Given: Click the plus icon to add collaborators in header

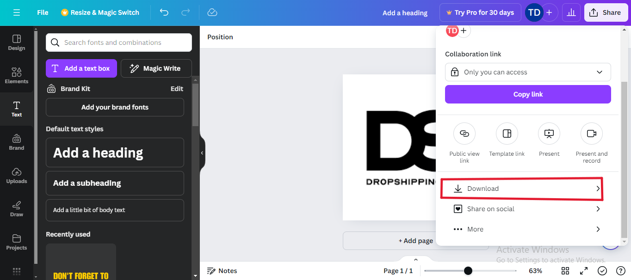Looking at the screenshot, I should tap(549, 12).
